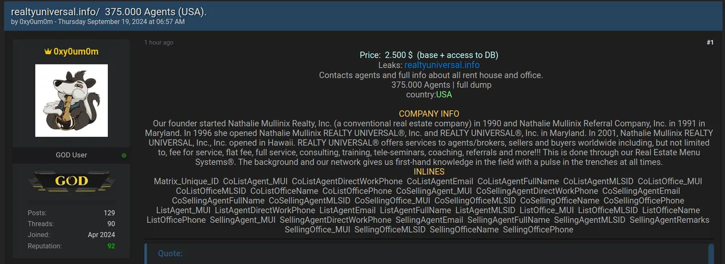Click the author name in the thread byline
The height and width of the screenshot is (264, 725).
(37, 22)
